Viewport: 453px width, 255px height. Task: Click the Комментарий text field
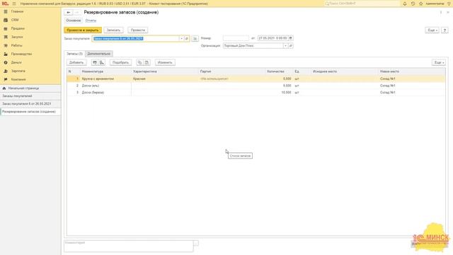[x=129, y=246]
